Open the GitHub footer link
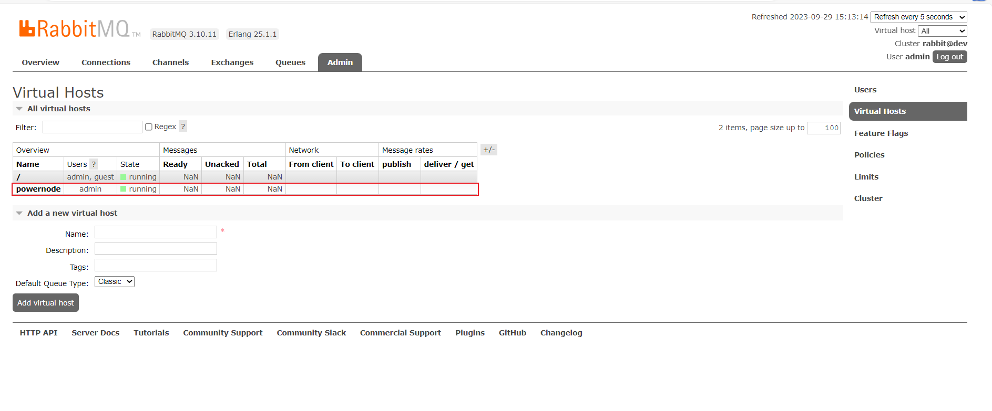 [x=513, y=333]
